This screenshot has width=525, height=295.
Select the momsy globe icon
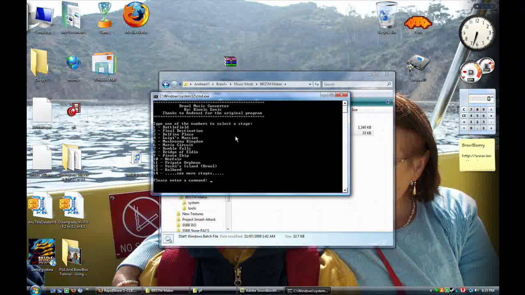73,68
